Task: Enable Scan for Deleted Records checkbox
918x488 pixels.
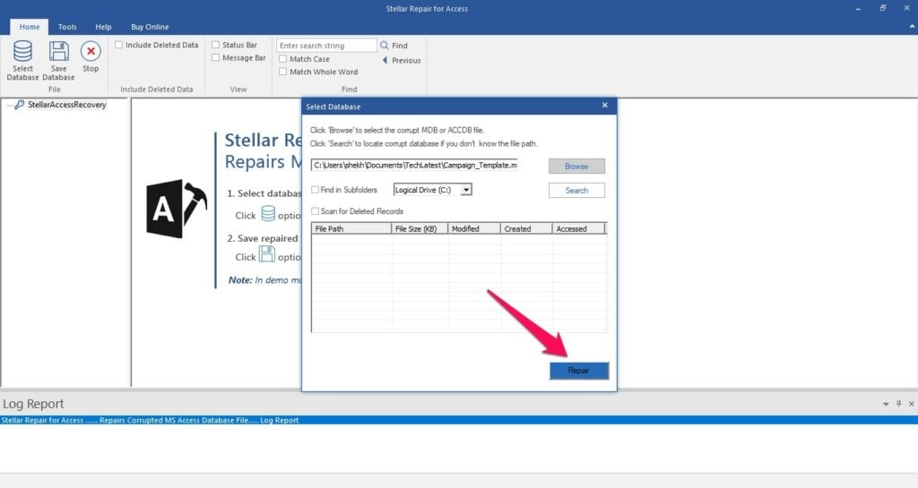Action: 315,211
